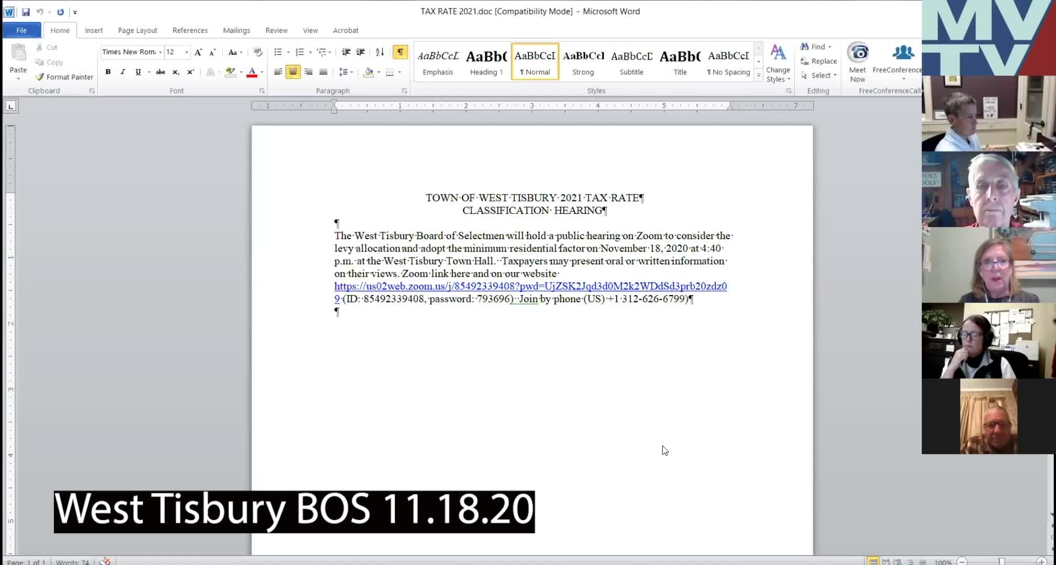The height and width of the screenshot is (565, 1056).
Task: Open the Change Case Aa menu
Action: pyautogui.click(x=235, y=52)
